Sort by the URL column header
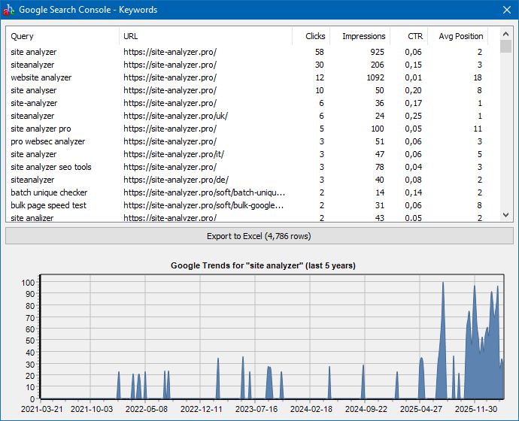 (205, 36)
